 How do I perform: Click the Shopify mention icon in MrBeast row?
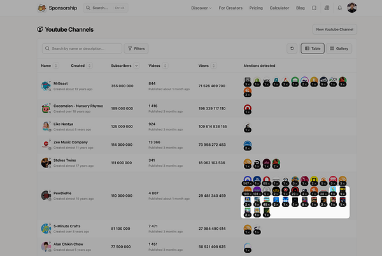pos(257,82)
